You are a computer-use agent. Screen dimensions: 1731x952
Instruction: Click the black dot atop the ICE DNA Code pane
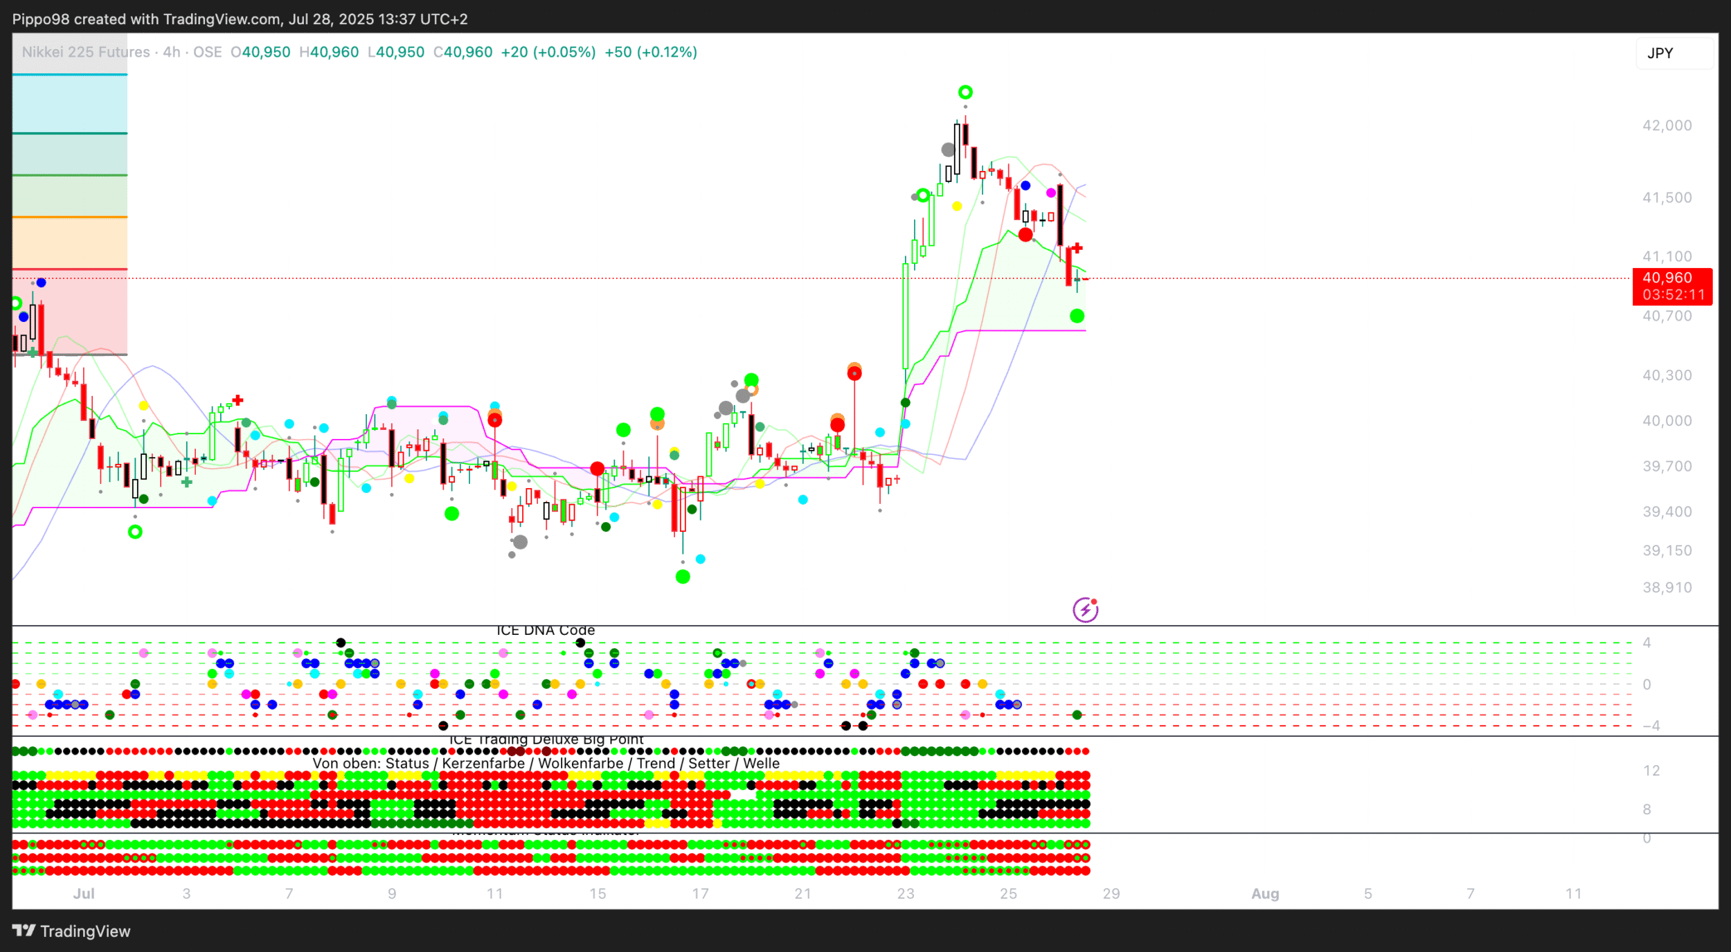pyautogui.click(x=580, y=643)
